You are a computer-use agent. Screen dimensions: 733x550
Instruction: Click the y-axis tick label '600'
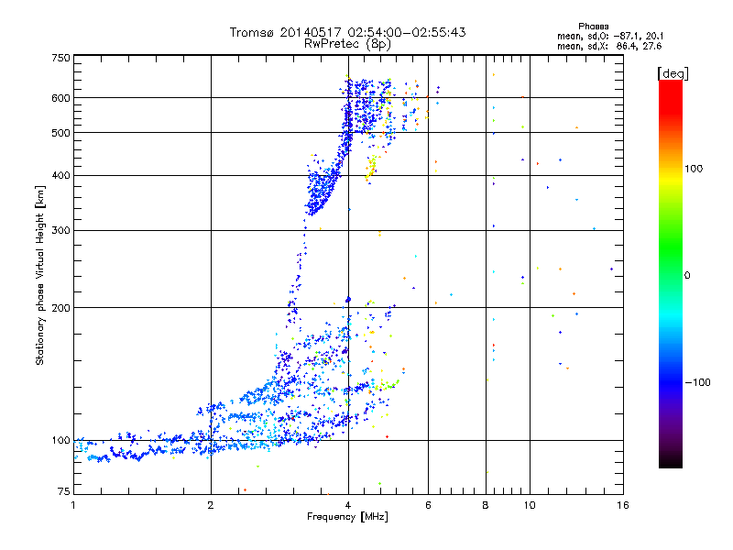(x=60, y=98)
